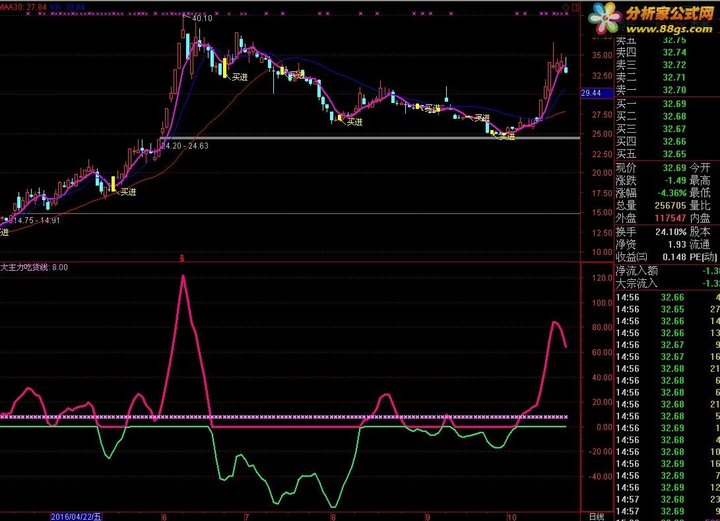Click the 14:56 32.65 tick row
Screen dimensions: 720x521
[x=667, y=309]
